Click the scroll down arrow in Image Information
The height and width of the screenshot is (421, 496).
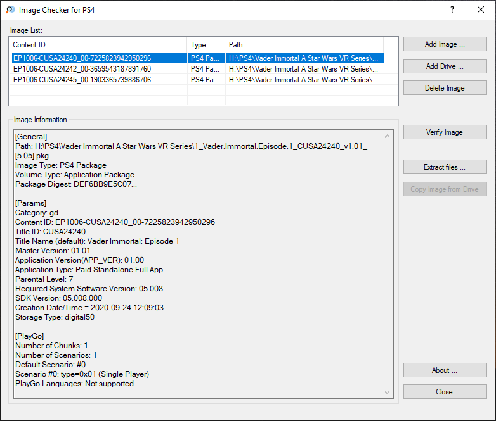coord(387,393)
